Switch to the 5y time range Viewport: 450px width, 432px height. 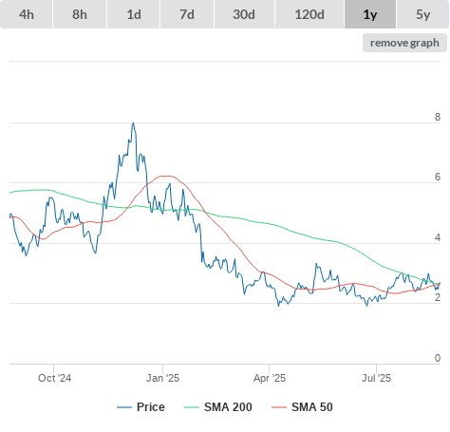[423, 14]
